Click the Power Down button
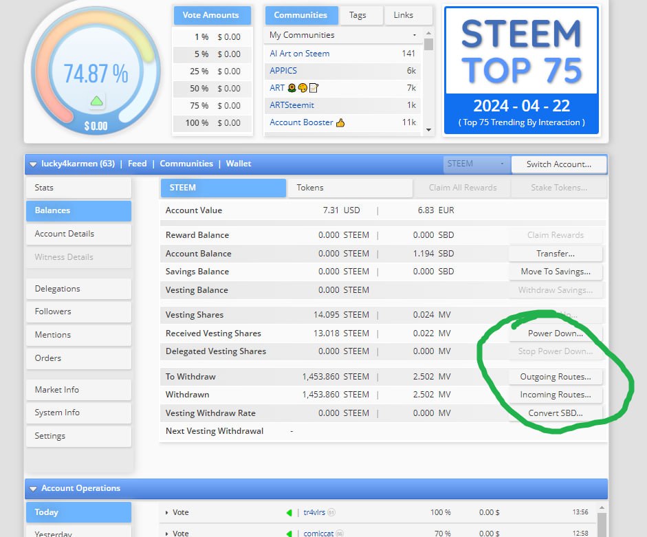This screenshot has width=647, height=537. tap(556, 333)
